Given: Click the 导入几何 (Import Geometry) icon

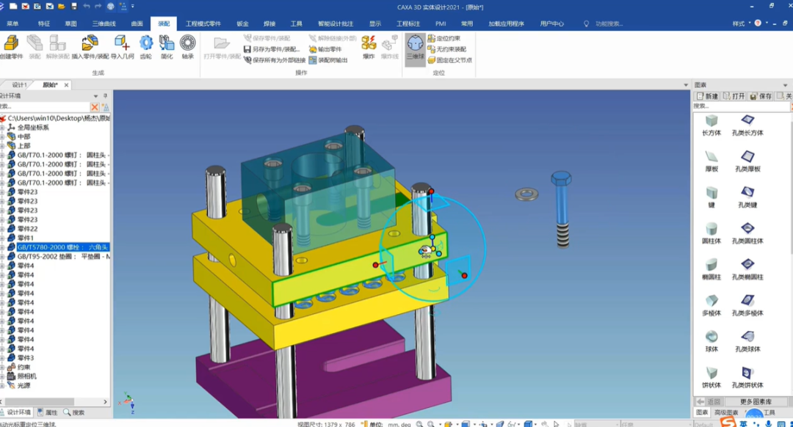Looking at the screenshot, I should click(122, 46).
